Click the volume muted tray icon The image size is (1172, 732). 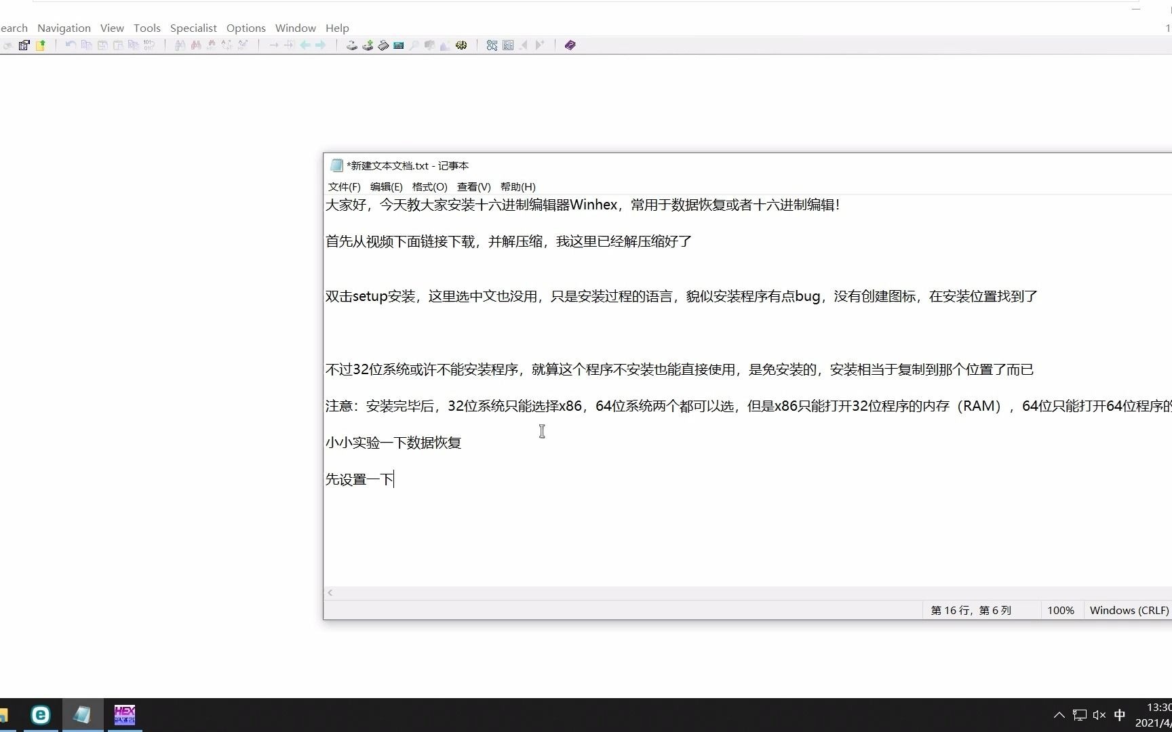click(1099, 715)
